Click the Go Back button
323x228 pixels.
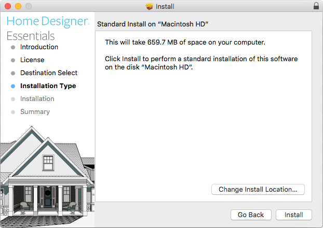(251, 215)
